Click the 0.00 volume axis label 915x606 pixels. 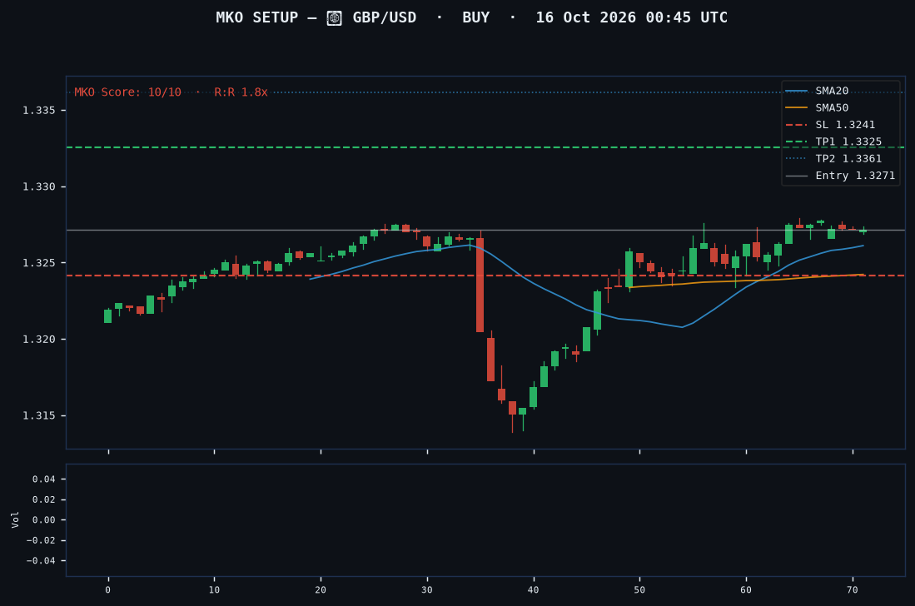pos(44,519)
